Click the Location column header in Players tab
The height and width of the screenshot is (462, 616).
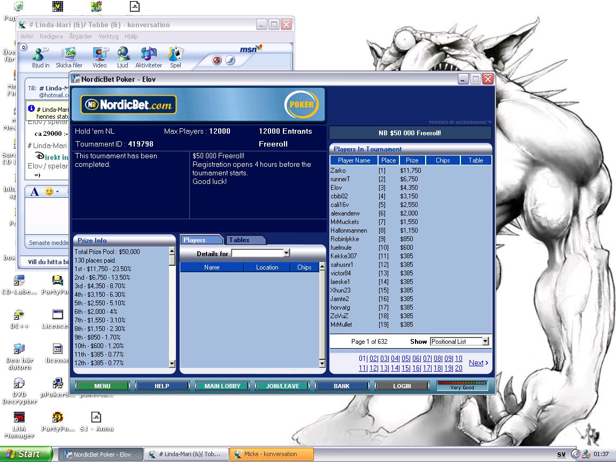[267, 267]
